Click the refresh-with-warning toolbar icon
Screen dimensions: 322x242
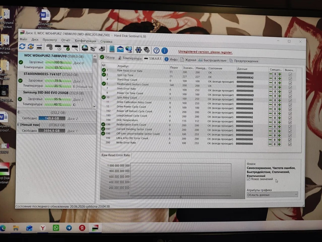coord(31,47)
